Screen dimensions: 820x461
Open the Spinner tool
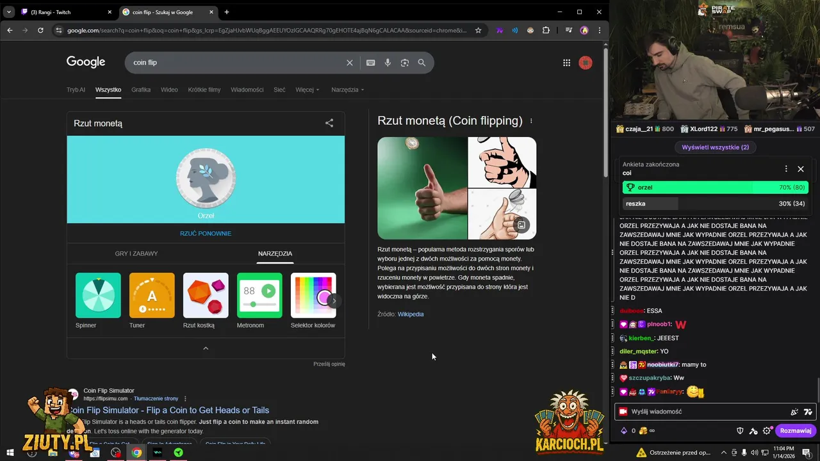[98, 301]
